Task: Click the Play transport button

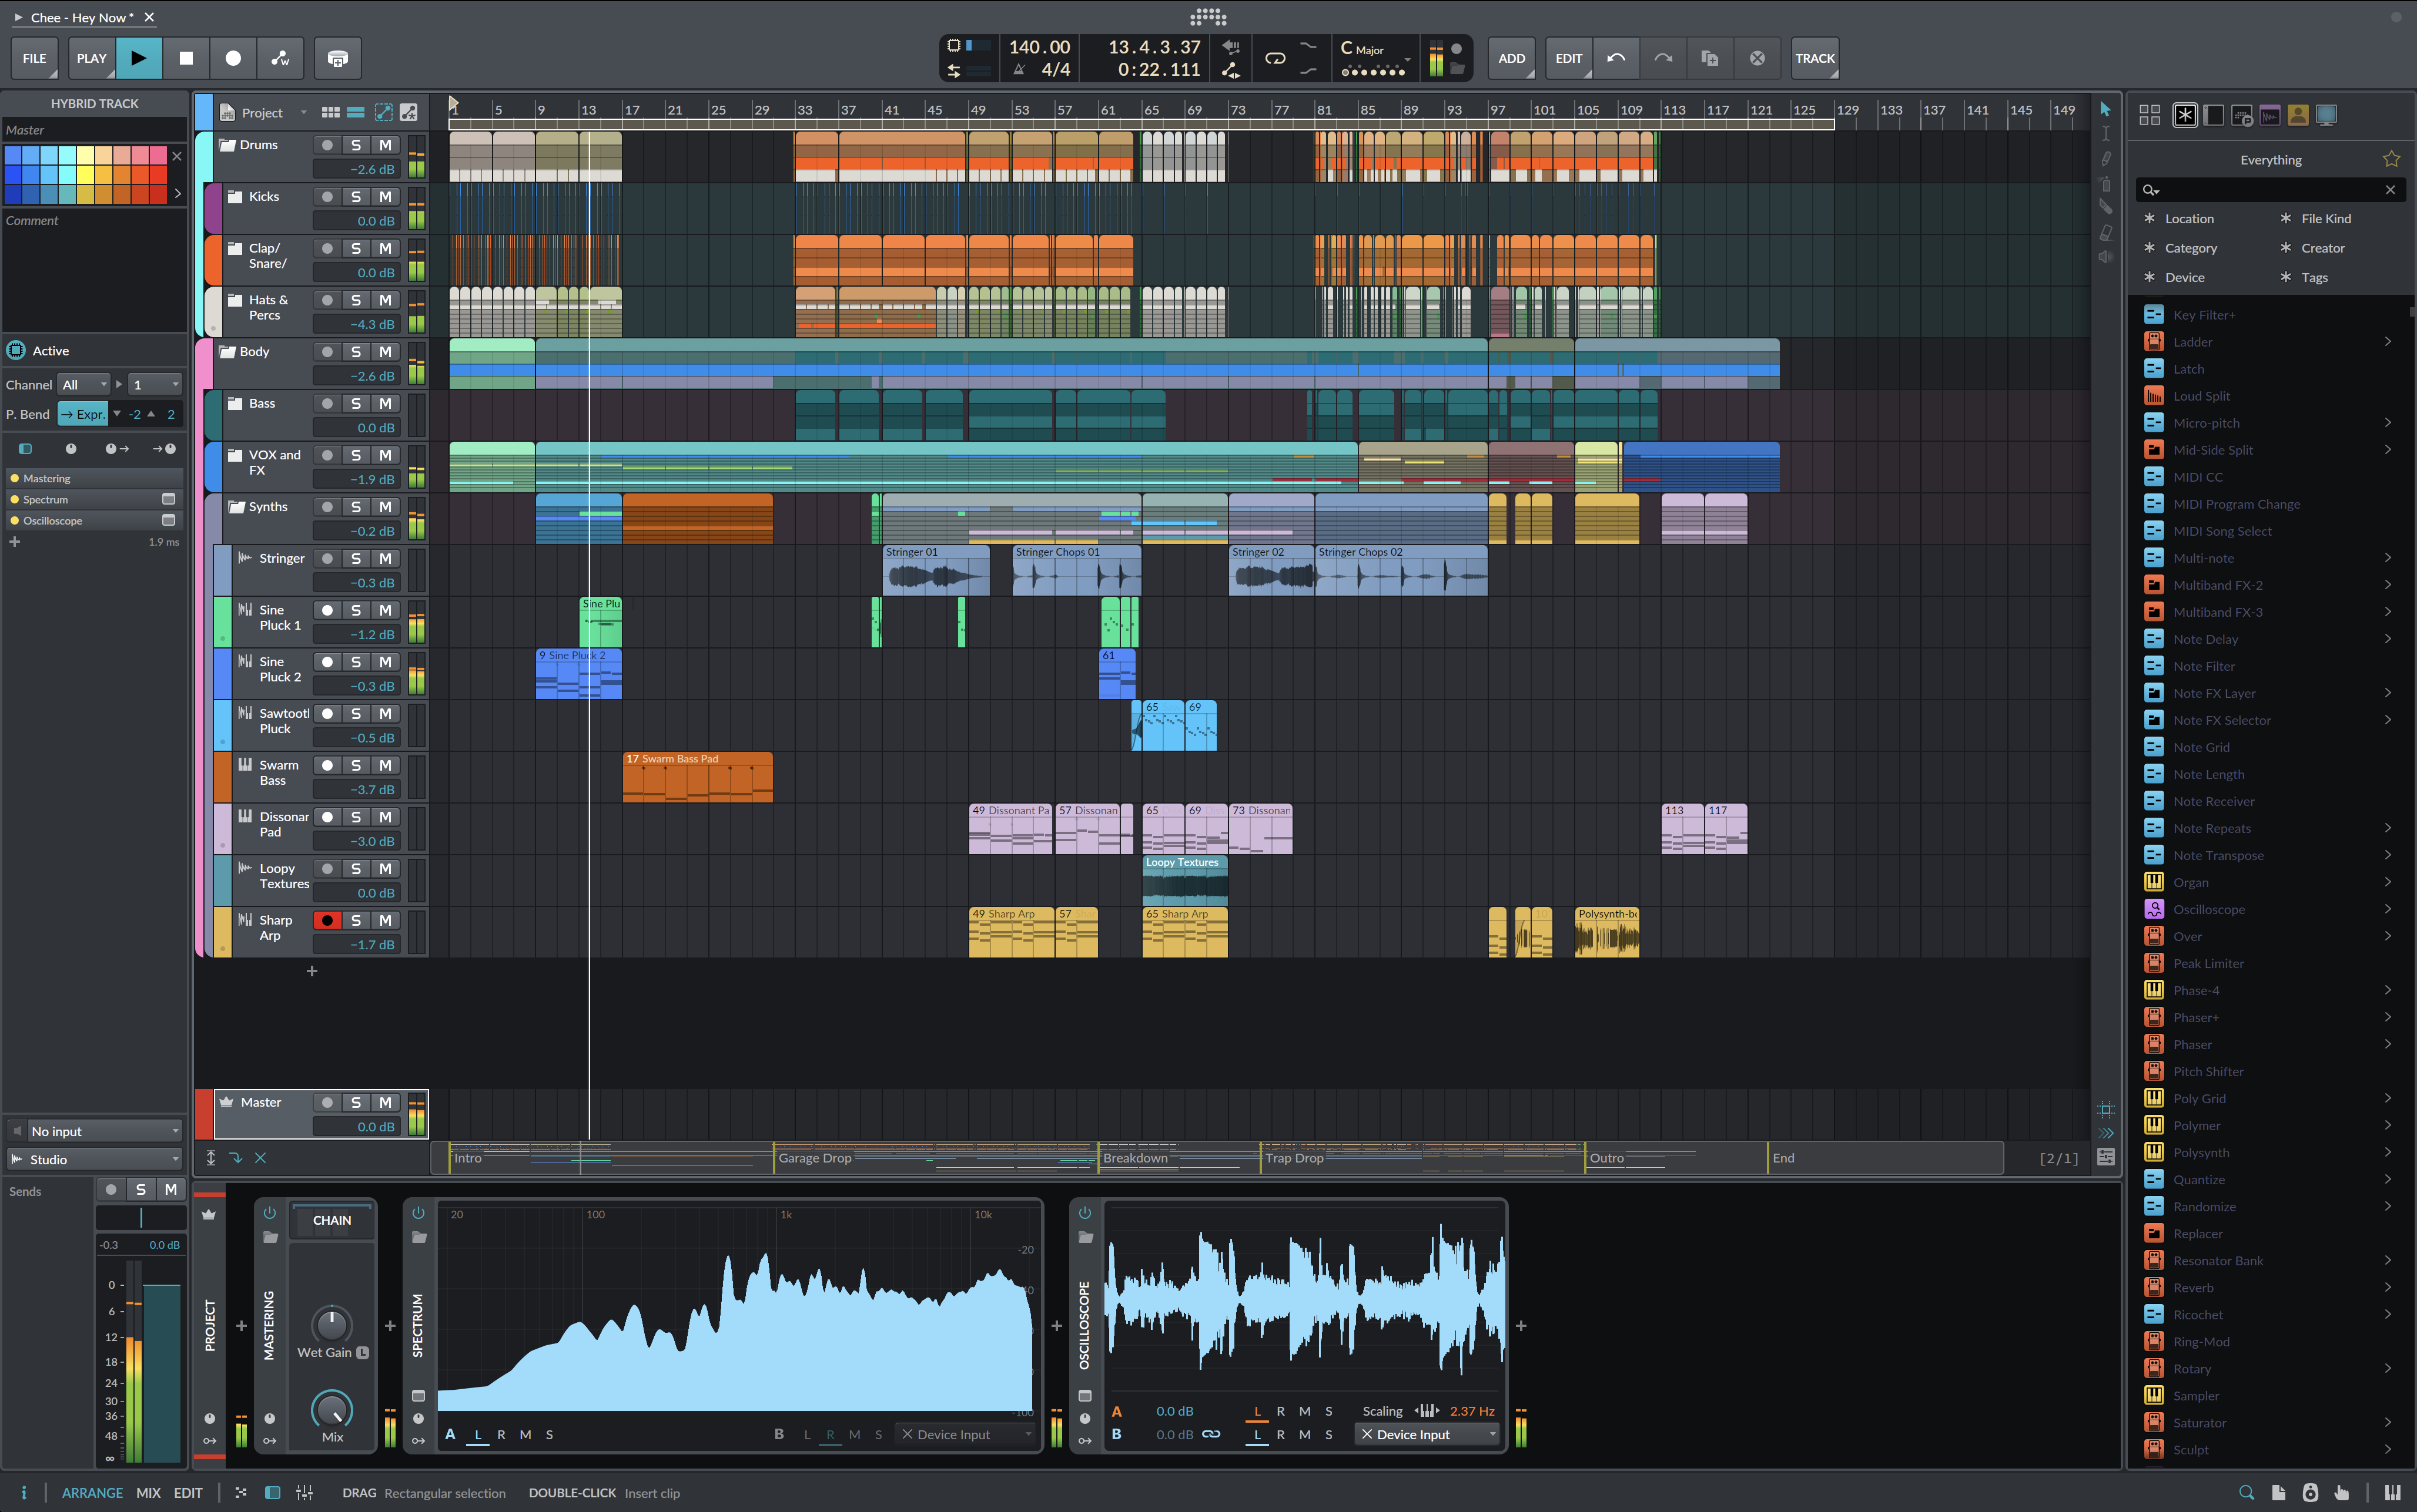Action: click(139, 58)
